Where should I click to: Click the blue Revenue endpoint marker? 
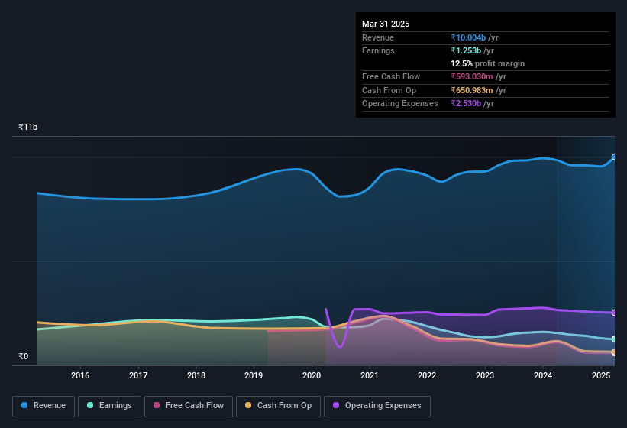pos(614,157)
